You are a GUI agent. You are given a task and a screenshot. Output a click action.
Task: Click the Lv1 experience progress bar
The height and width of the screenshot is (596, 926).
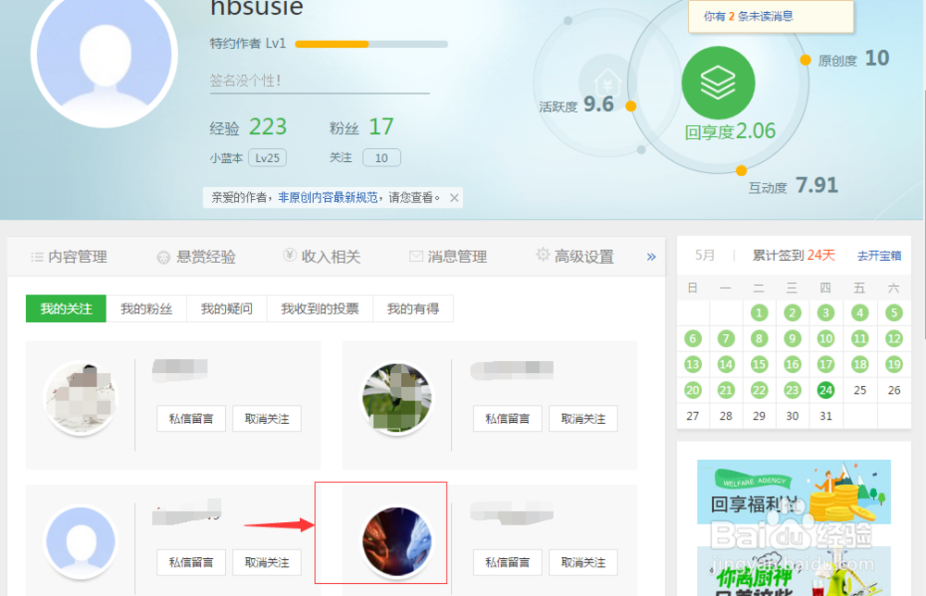[x=370, y=43]
